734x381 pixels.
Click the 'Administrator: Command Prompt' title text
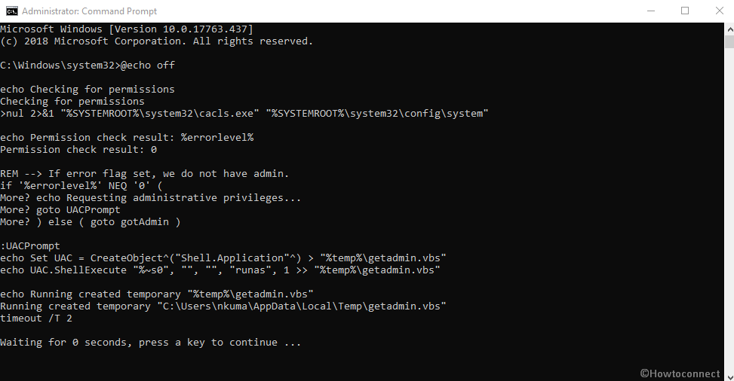[x=90, y=11]
